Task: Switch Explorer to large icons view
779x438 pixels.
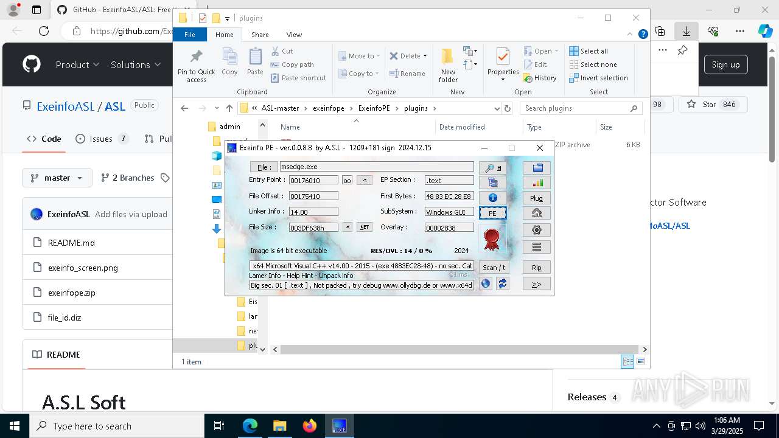Action: point(640,361)
